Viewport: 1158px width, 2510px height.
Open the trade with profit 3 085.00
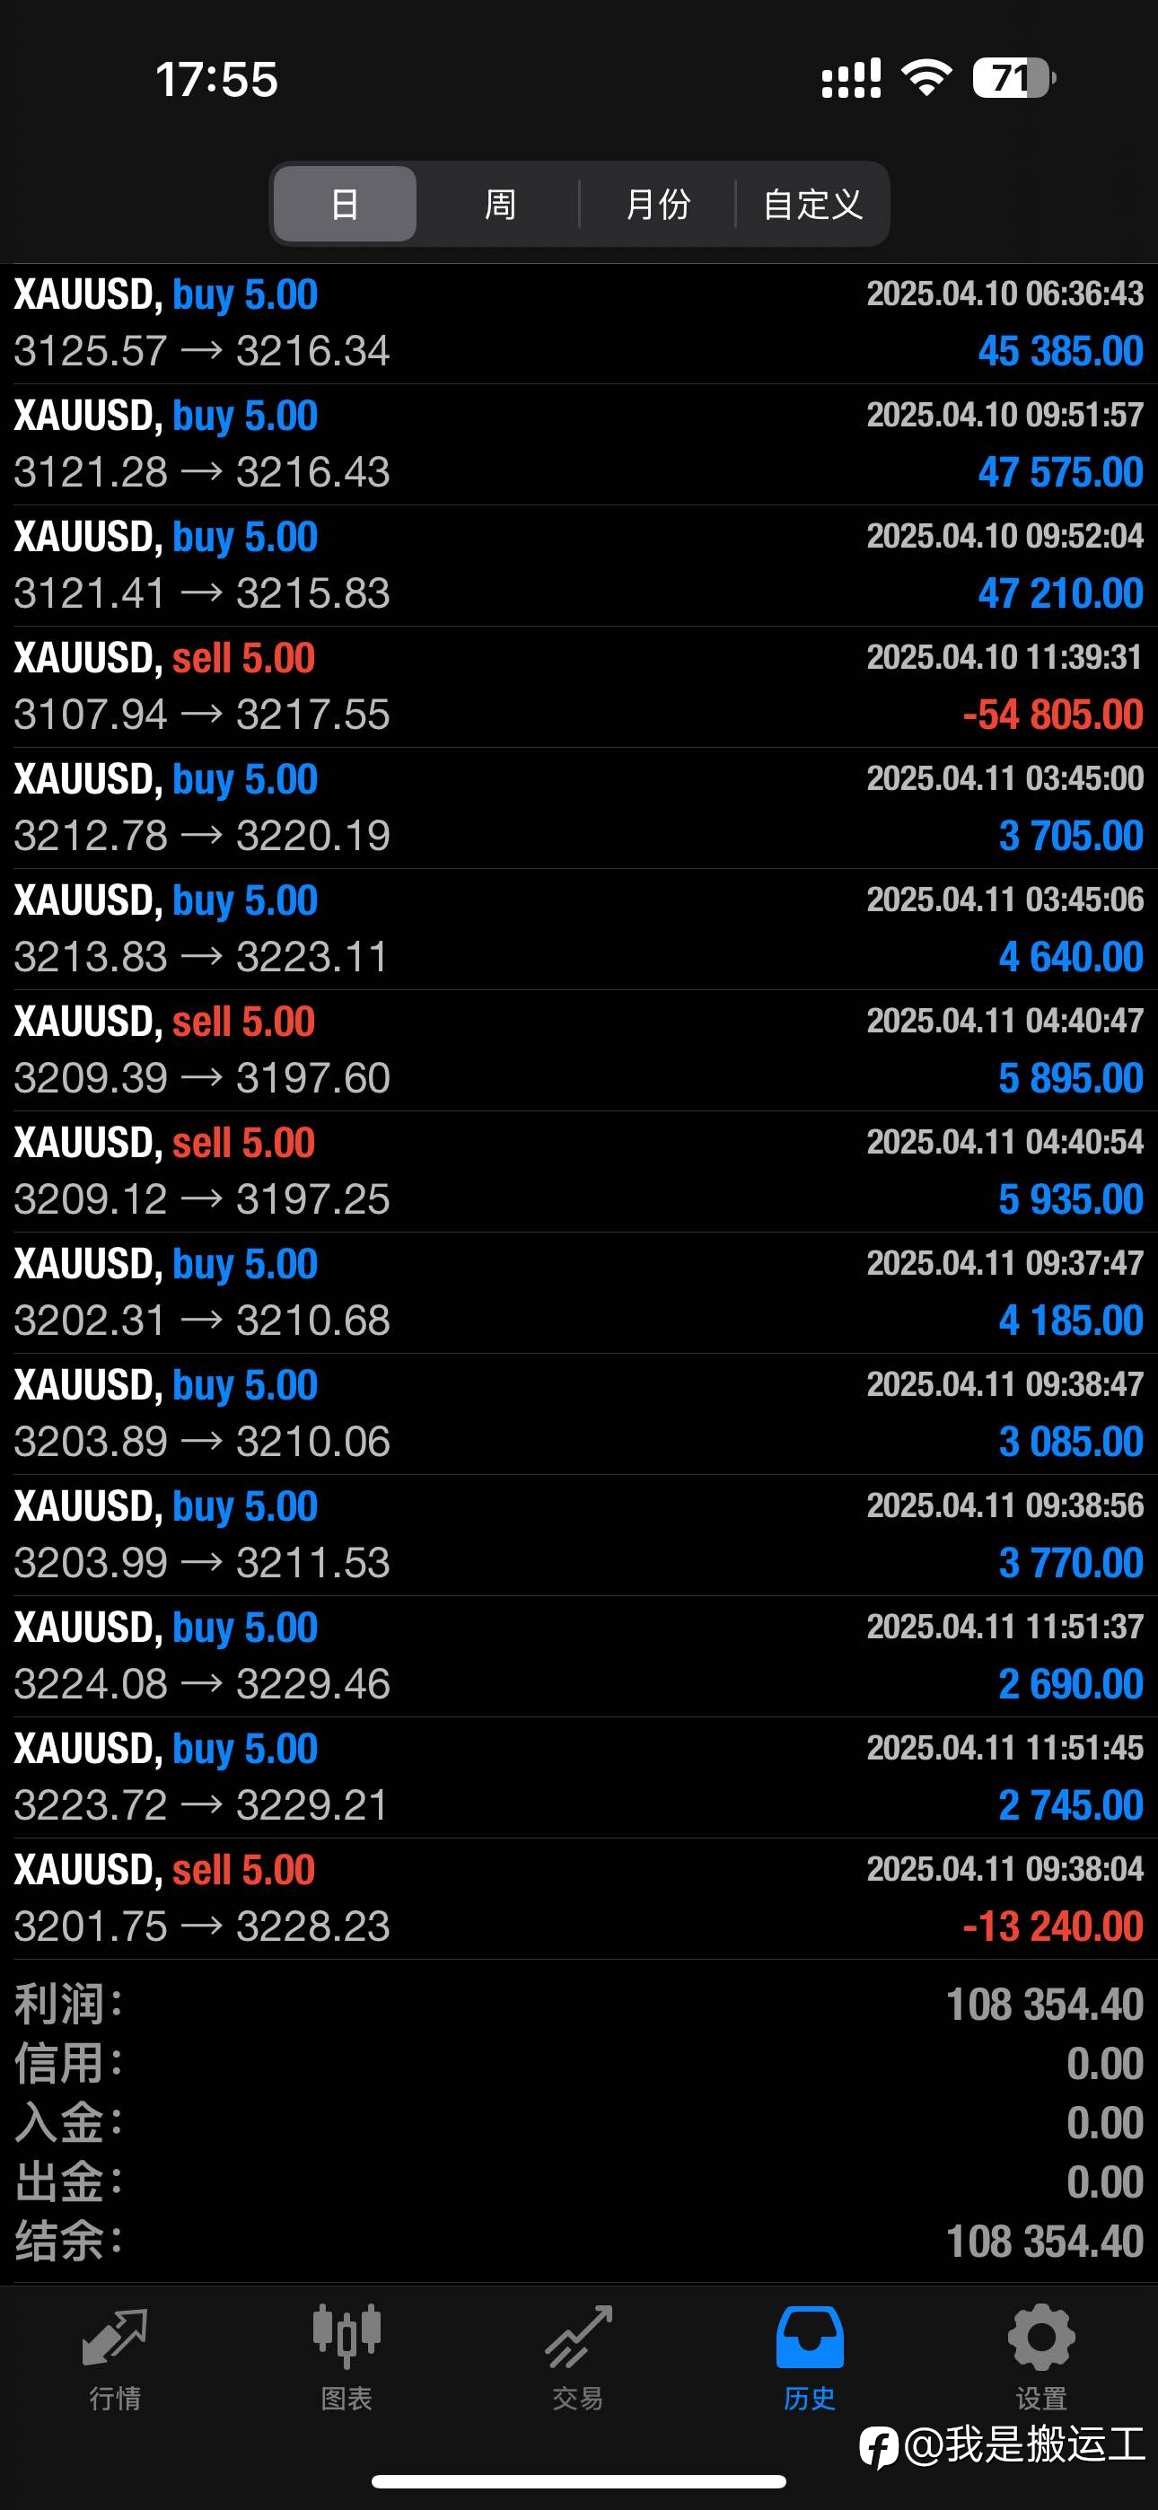pyautogui.click(x=579, y=1414)
